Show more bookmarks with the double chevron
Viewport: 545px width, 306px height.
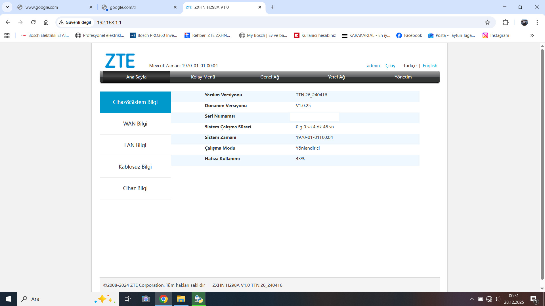click(x=532, y=35)
